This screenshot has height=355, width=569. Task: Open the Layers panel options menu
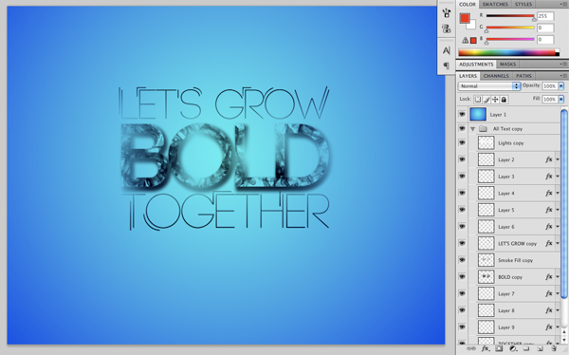coord(563,76)
